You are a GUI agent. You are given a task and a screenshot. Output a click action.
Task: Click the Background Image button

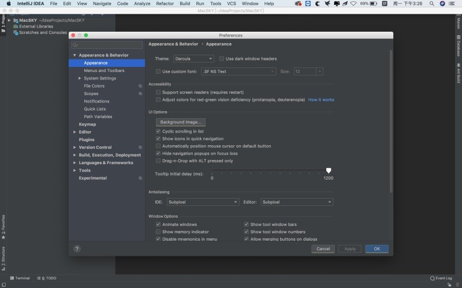click(x=181, y=122)
